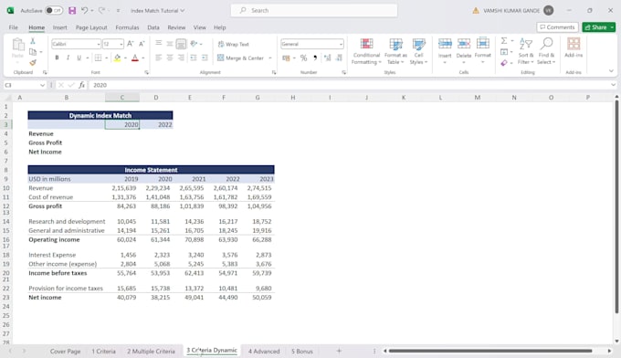Image resolution: width=621 pixels, height=358 pixels.
Task: Apply the red font color
Action: point(135,58)
